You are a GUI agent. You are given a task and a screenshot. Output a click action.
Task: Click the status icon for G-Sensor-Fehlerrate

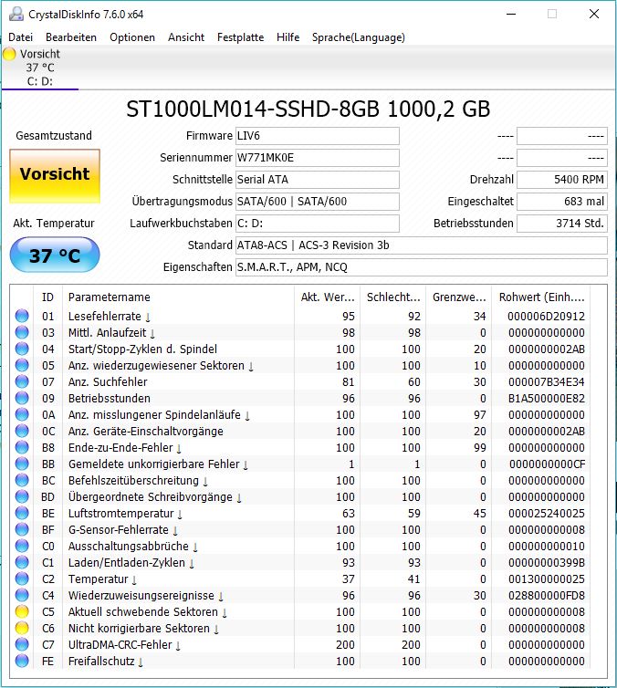tap(22, 529)
